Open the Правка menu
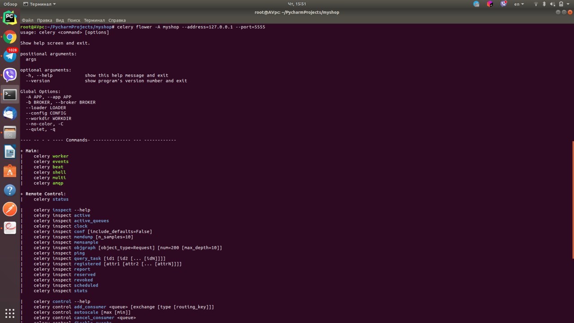The height and width of the screenshot is (323, 574). (x=44, y=20)
